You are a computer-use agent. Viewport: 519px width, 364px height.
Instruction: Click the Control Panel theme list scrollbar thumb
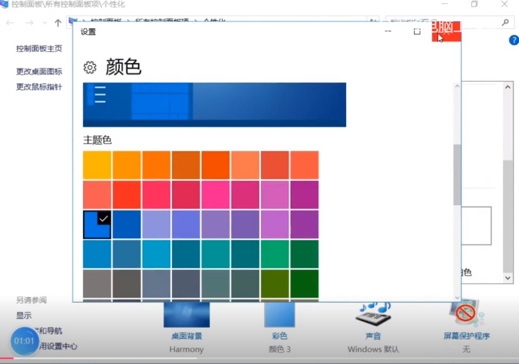508,216
